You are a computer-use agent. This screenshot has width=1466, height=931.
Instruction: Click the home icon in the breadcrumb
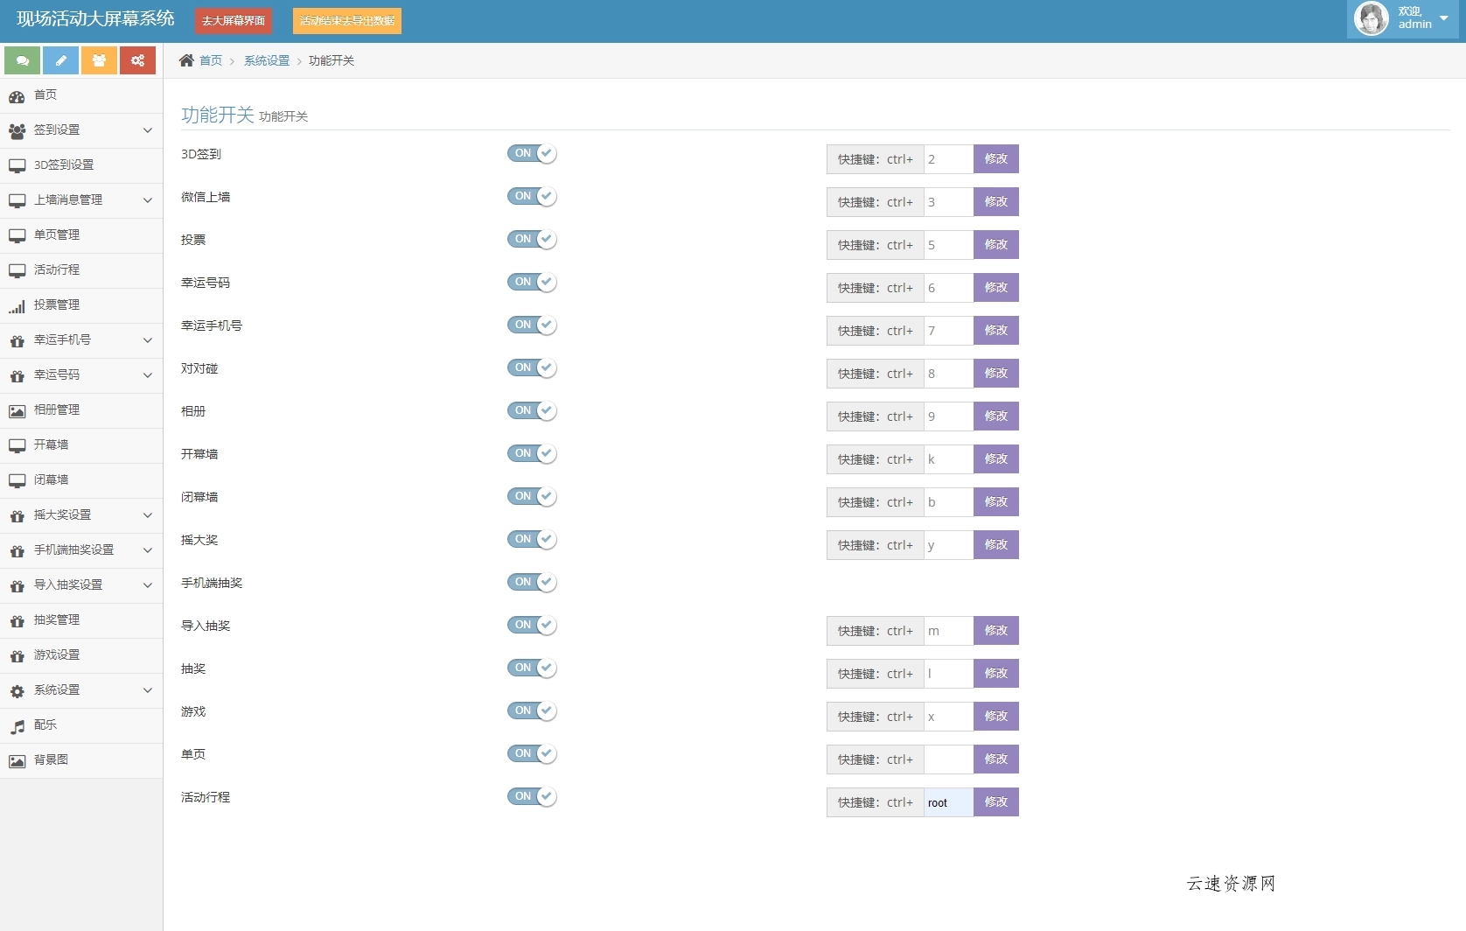pos(186,60)
